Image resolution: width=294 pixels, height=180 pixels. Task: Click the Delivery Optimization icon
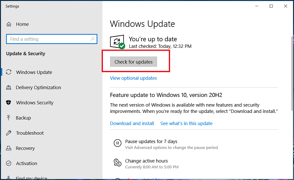(9, 88)
